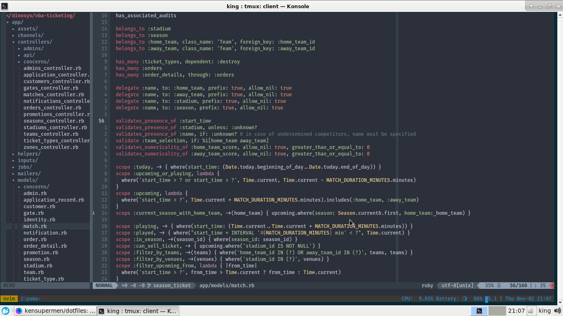This screenshot has height=316, width=563.
Task: Click the battery moon icon in tmux status
Action: (x=465, y=298)
